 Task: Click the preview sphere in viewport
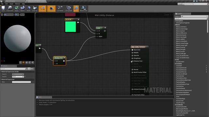tap(17, 38)
